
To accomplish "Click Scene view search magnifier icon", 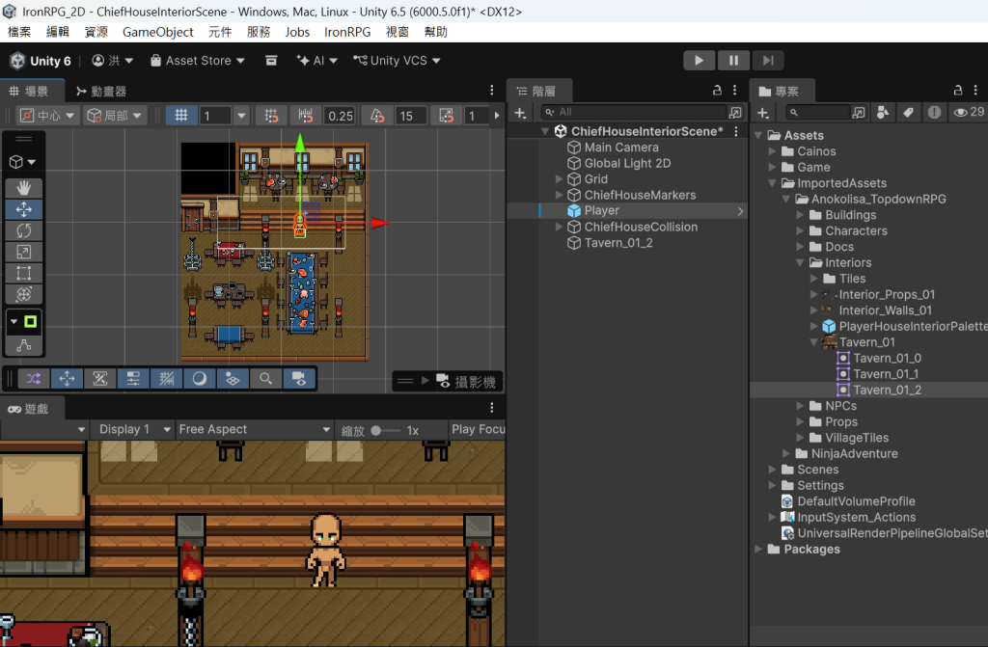I will tap(265, 379).
